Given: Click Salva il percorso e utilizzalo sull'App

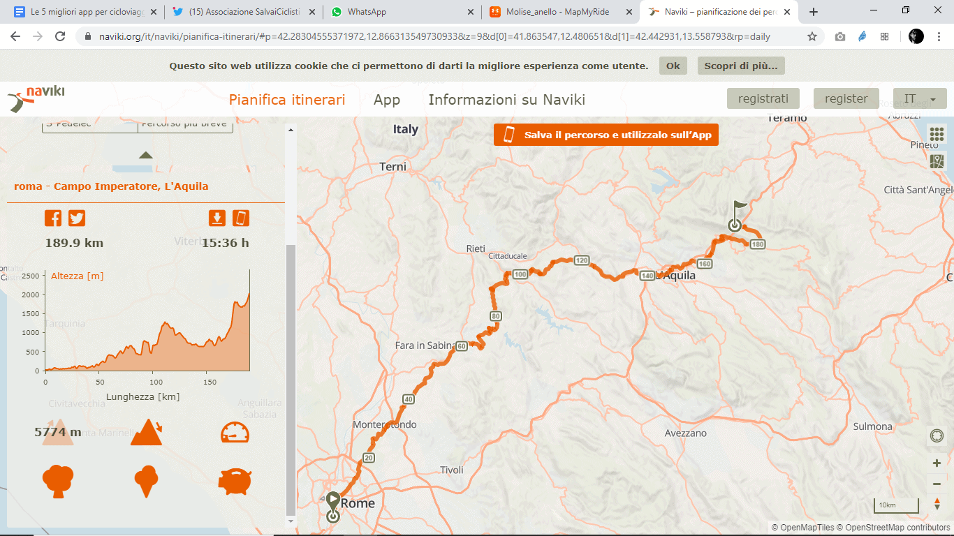Looking at the screenshot, I should tap(606, 135).
